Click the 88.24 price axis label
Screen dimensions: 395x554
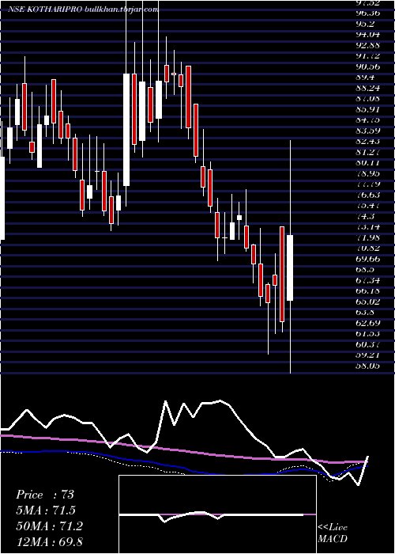(368, 88)
